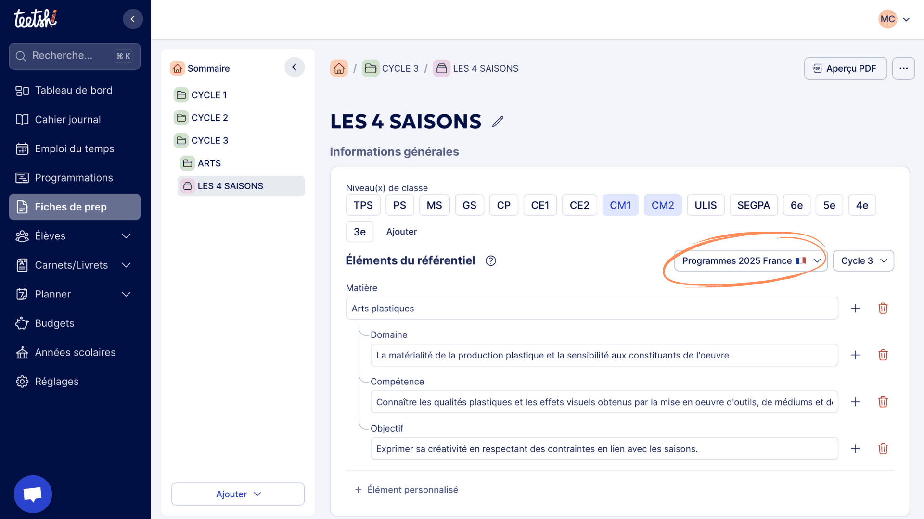The image size is (924, 519).
Task: Go to Cahier journal
Action: [67, 120]
